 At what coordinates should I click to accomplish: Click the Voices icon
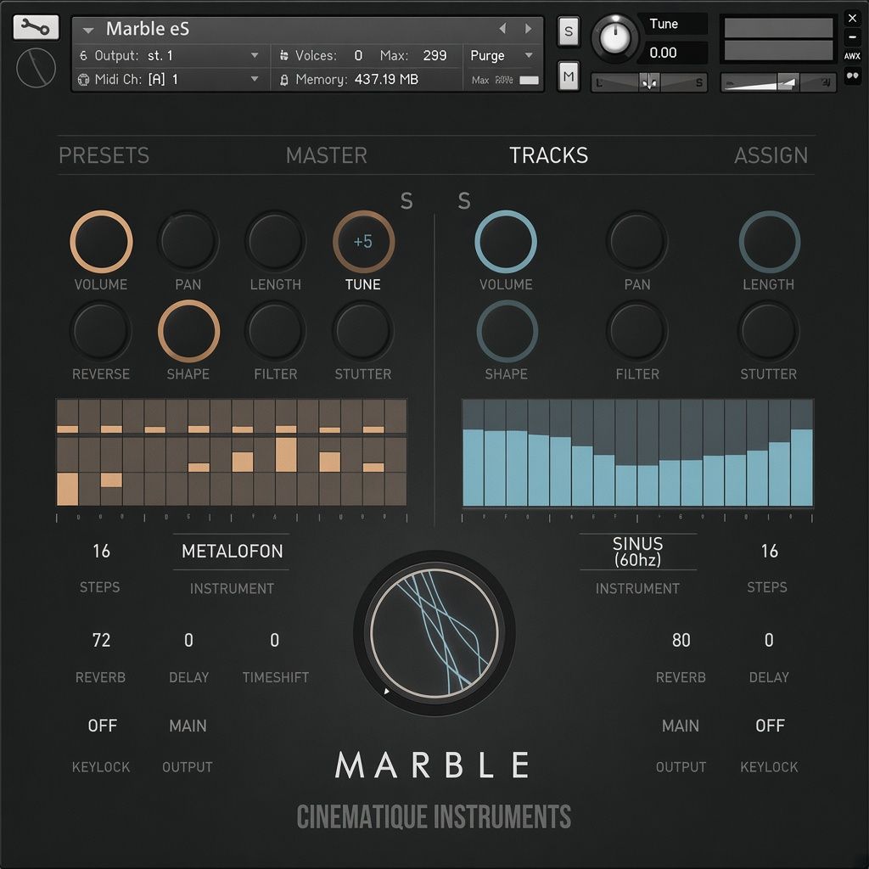(284, 55)
